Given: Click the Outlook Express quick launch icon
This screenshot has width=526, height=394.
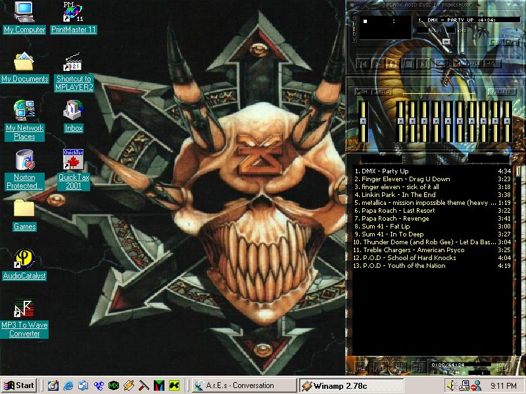Looking at the screenshot, I should pyautogui.click(x=84, y=385).
